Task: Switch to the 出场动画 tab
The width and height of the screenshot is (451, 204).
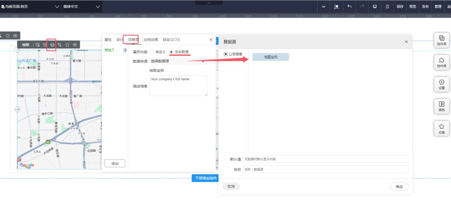Action: click(x=151, y=40)
